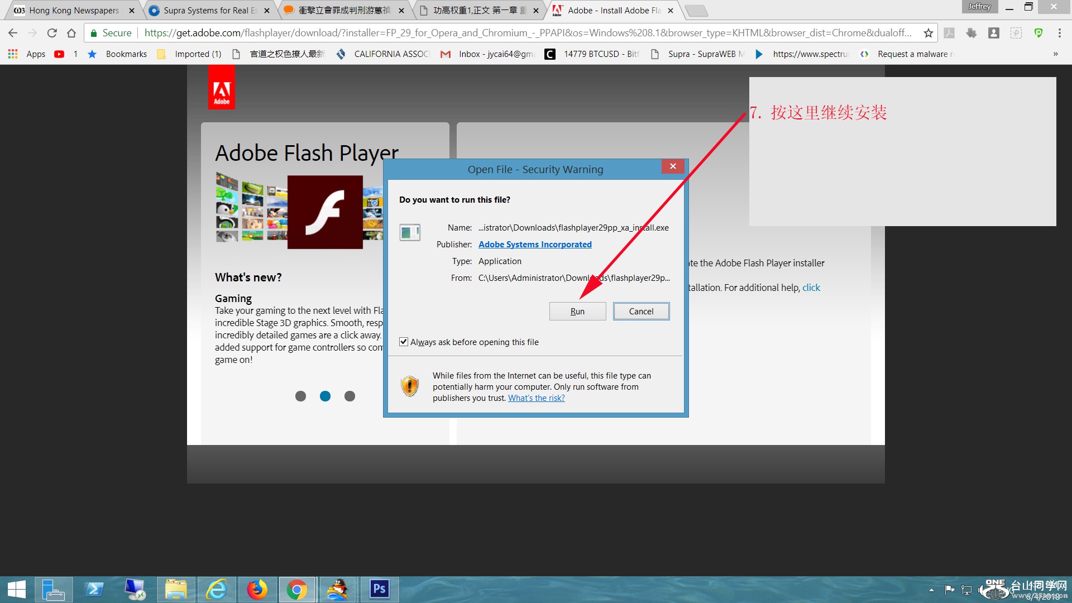Uncheck 'Always ask before opening this file'
This screenshot has width=1072, height=603.
pyautogui.click(x=404, y=342)
